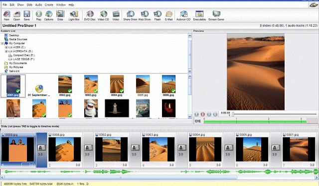Open the Window menu
Viewport: 319px width, 186px height.
pos(61,4)
